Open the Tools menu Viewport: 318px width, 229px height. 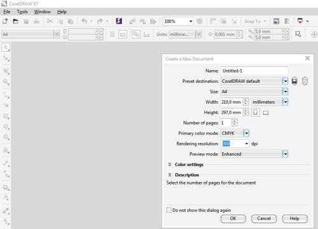(22, 12)
